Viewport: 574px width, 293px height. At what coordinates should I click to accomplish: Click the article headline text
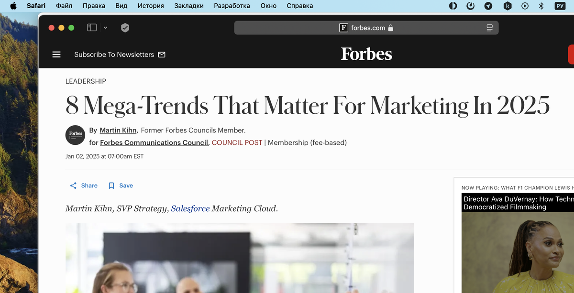tap(308, 105)
